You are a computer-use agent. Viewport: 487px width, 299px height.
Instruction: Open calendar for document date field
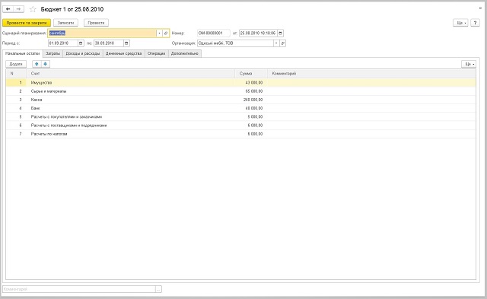coord(280,33)
